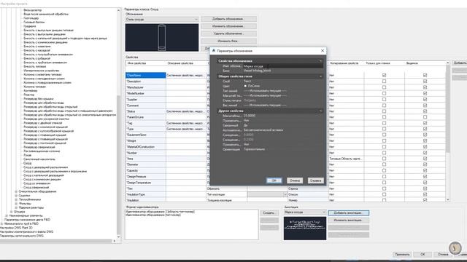This screenshot has height=262, width=467.
Task: Toggle visible checkbox for the Tag row
Action: pyautogui.click(x=425, y=123)
